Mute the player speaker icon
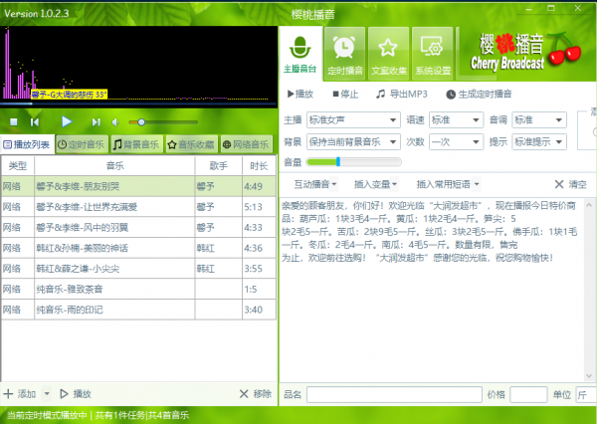597x424 pixels. 115,121
